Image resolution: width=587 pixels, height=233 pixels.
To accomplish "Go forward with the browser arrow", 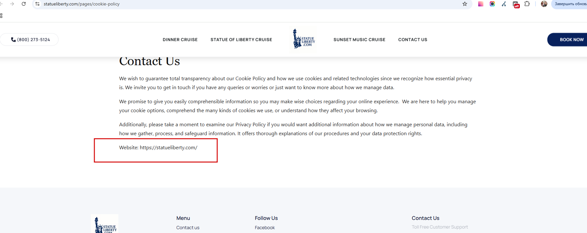I will click(x=12, y=4).
